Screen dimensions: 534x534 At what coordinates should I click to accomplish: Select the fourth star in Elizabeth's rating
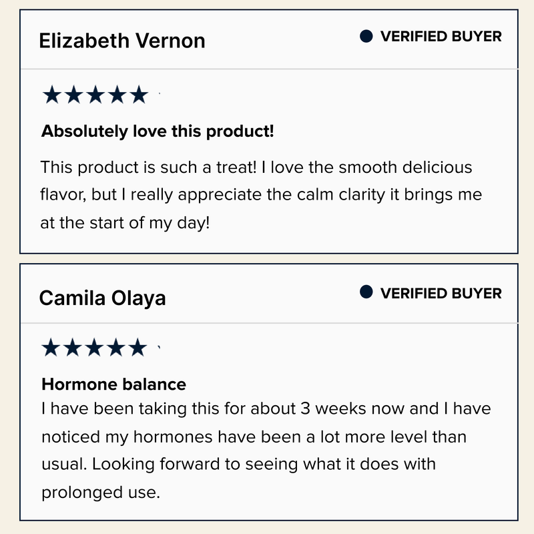(x=117, y=94)
